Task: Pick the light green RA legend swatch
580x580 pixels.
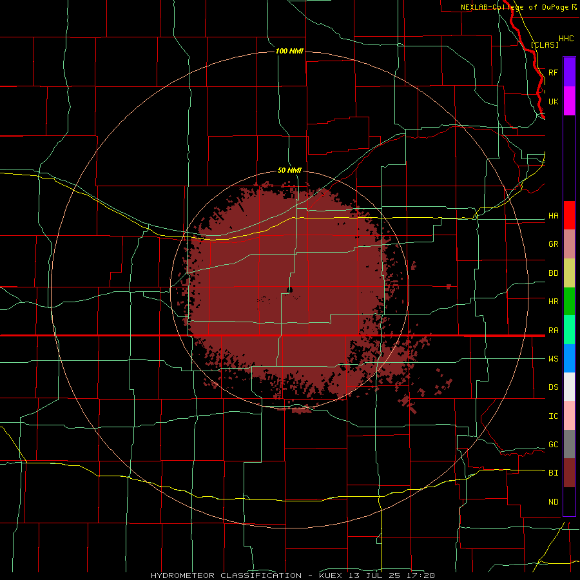Action: (x=569, y=330)
